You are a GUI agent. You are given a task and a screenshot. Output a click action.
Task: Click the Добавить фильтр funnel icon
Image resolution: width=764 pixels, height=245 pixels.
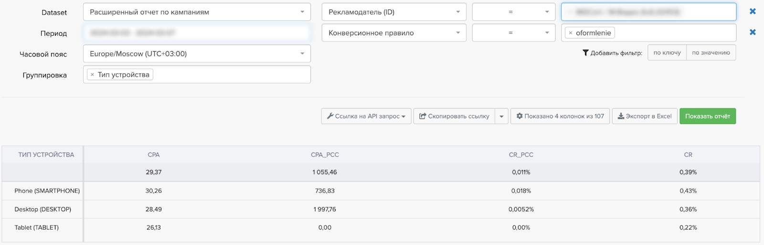click(585, 53)
